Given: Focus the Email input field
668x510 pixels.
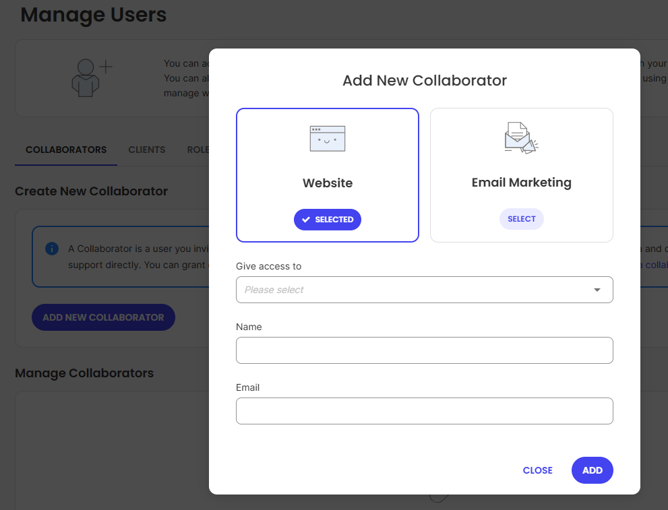Looking at the screenshot, I should pos(424,411).
